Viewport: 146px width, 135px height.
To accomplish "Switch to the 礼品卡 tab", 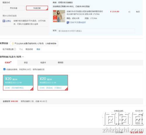I will click(x=43, y=62).
